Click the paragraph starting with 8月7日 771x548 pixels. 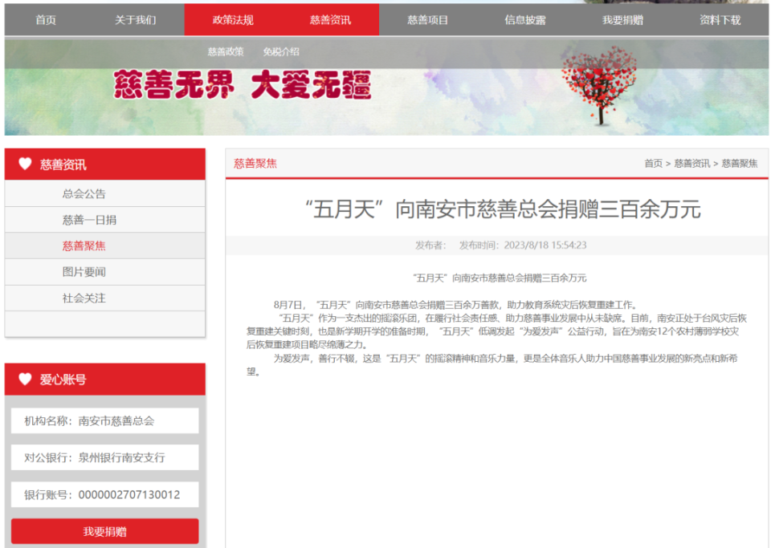coord(456,305)
